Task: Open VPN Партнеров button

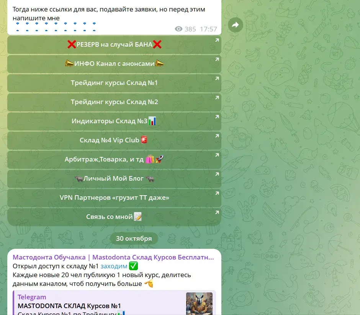Action: 114,197
